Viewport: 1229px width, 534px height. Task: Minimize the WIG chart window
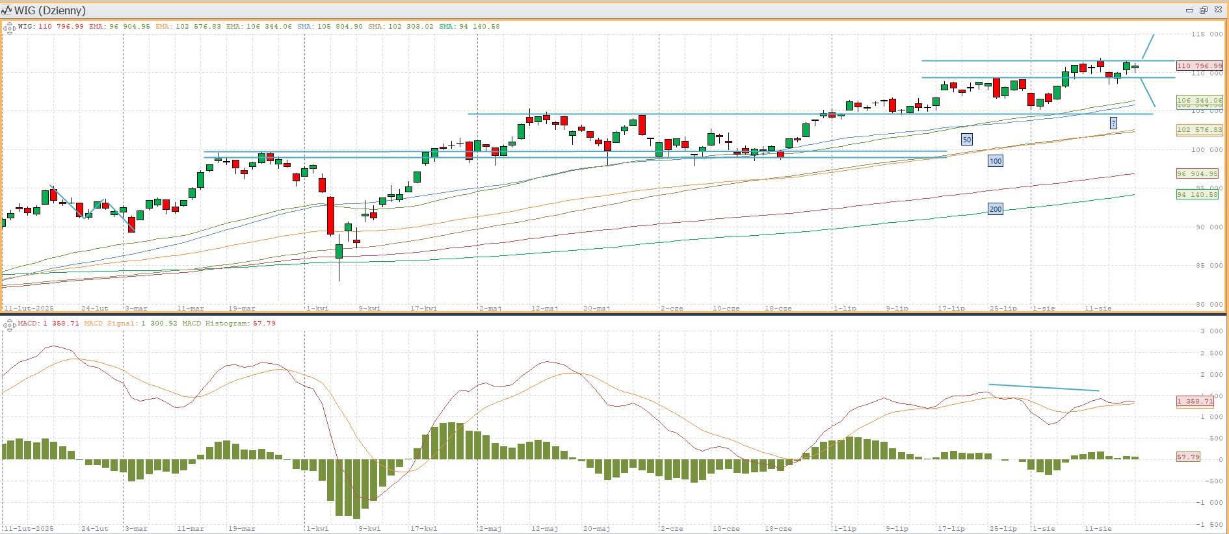tap(1189, 10)
